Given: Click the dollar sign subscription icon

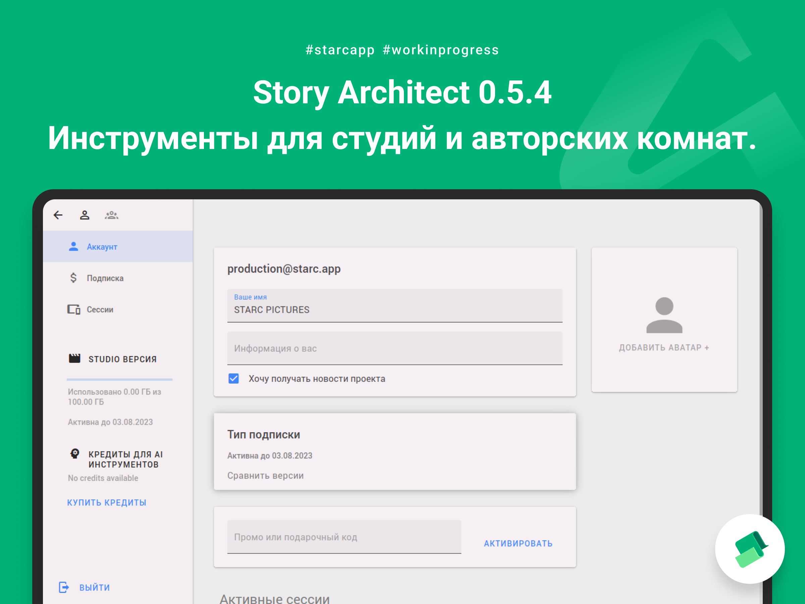Looking at the screenshot, I should [73, 278].
